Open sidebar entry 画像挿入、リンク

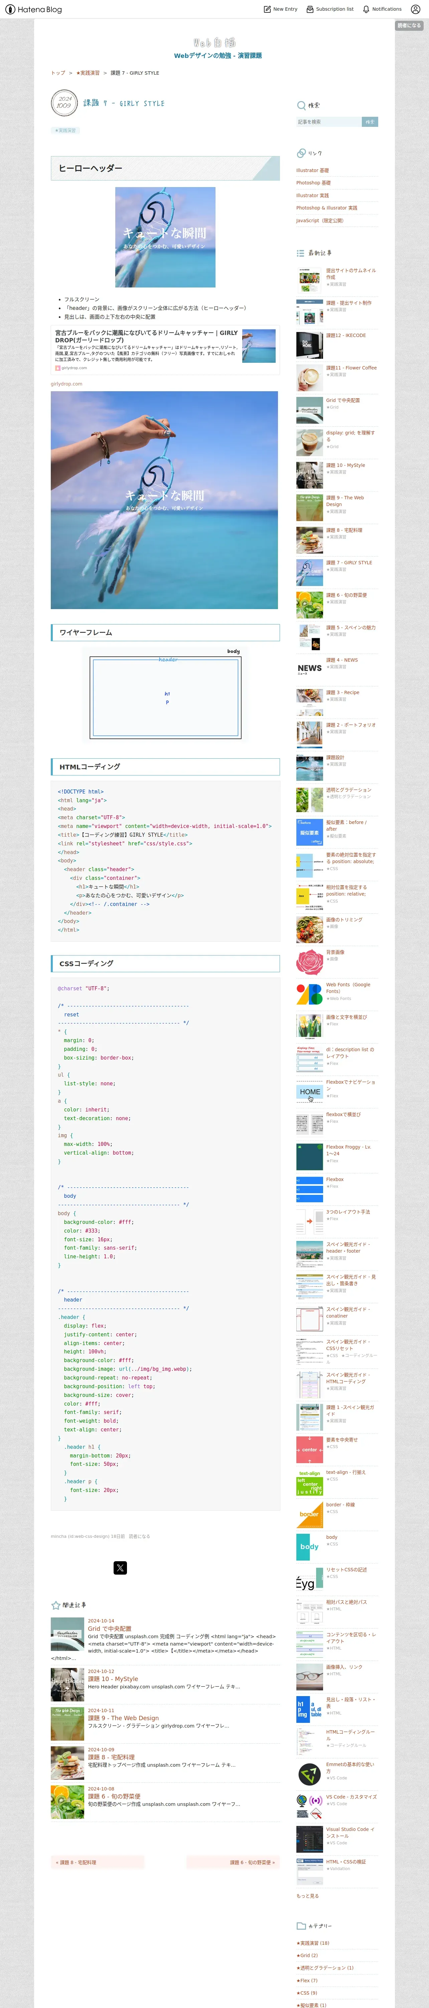(x=344, y=1667)
